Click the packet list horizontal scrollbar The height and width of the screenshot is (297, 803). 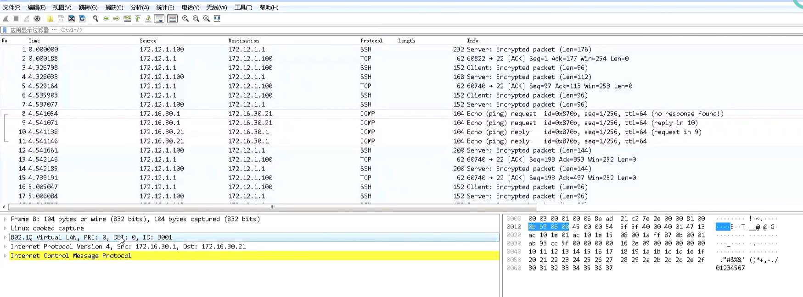pos(272,207)
